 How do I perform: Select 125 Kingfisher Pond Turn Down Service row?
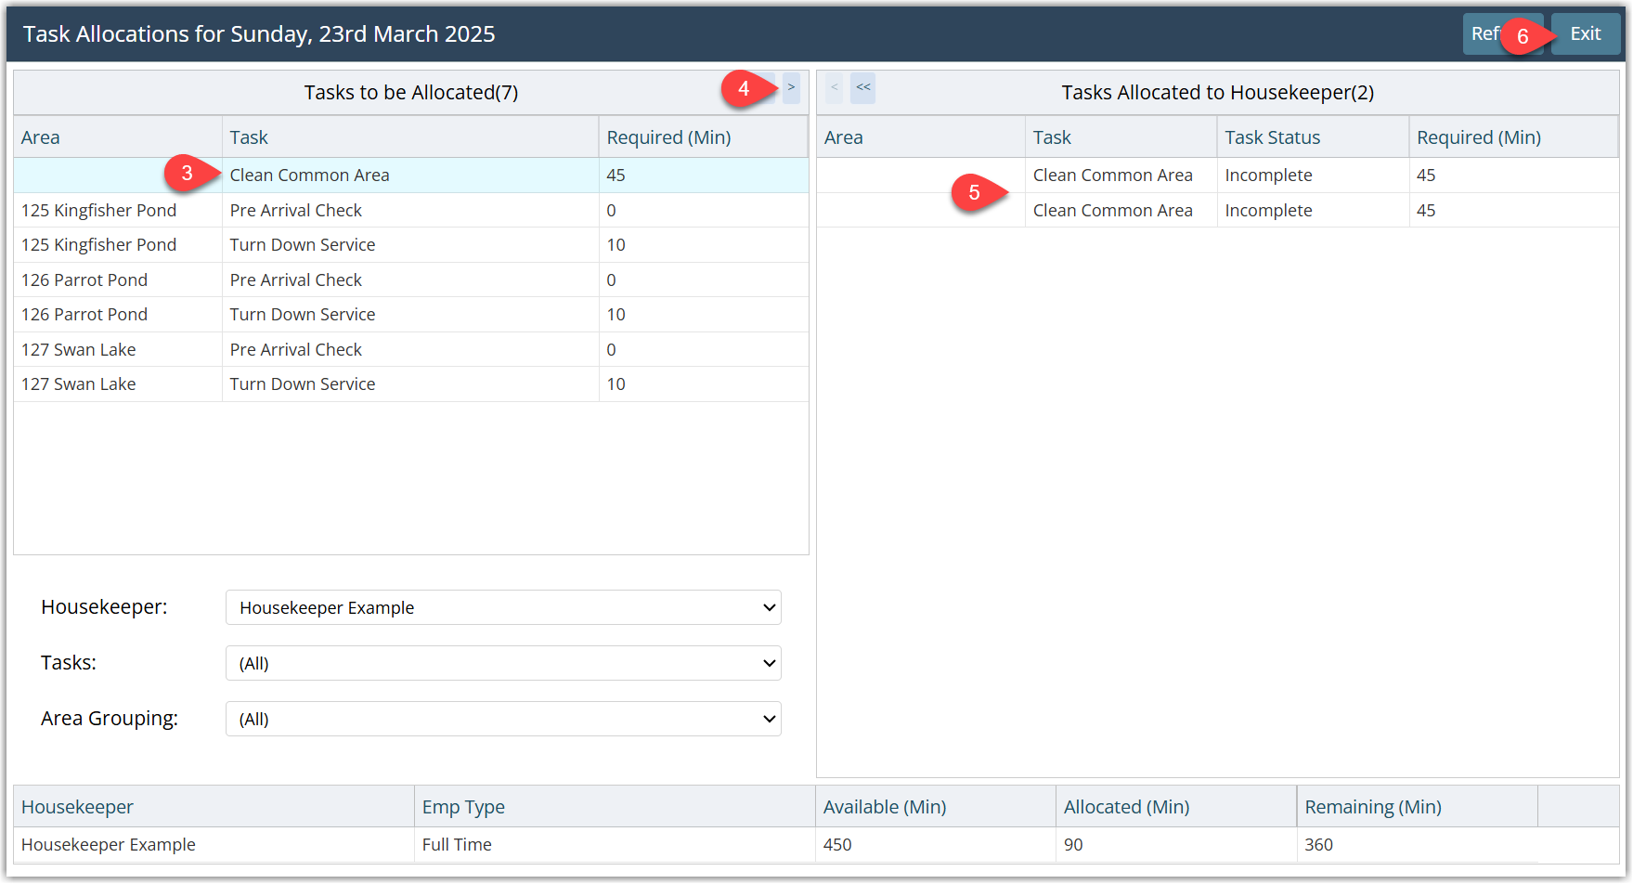pos(410,245)
